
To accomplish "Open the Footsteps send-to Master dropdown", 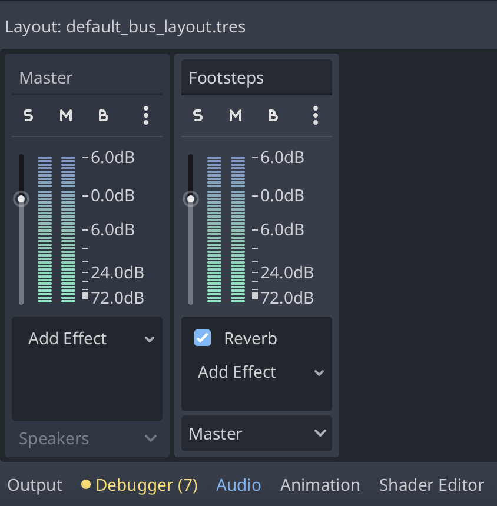I will pos(257,434).
